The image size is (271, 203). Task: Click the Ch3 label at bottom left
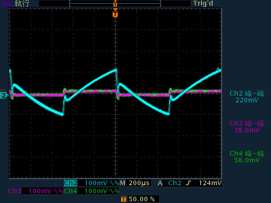click(x=15, y=191)
